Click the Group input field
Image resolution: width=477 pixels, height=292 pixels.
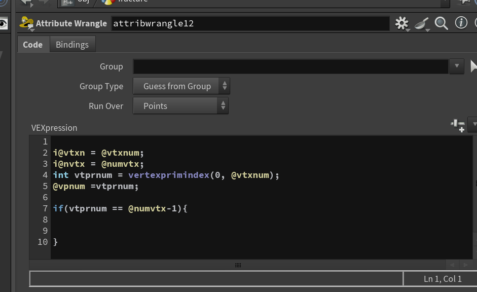pyautogui.click(x=291, y=66)
